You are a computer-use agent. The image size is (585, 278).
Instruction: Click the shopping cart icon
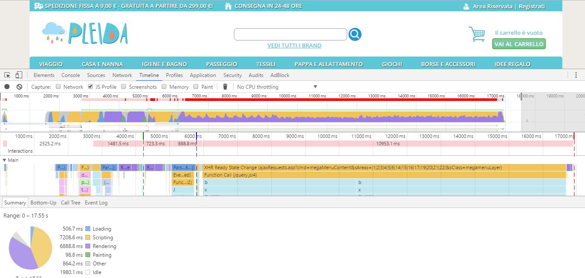point(477,34)
